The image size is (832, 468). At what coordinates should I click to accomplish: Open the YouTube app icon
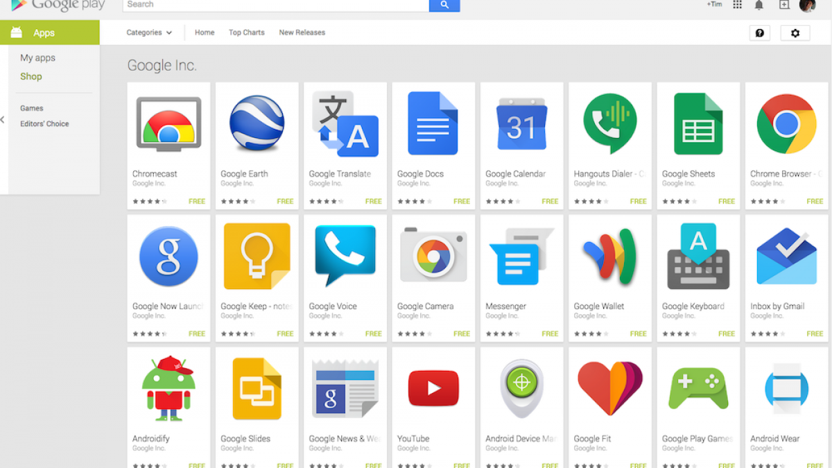[433, 388]
